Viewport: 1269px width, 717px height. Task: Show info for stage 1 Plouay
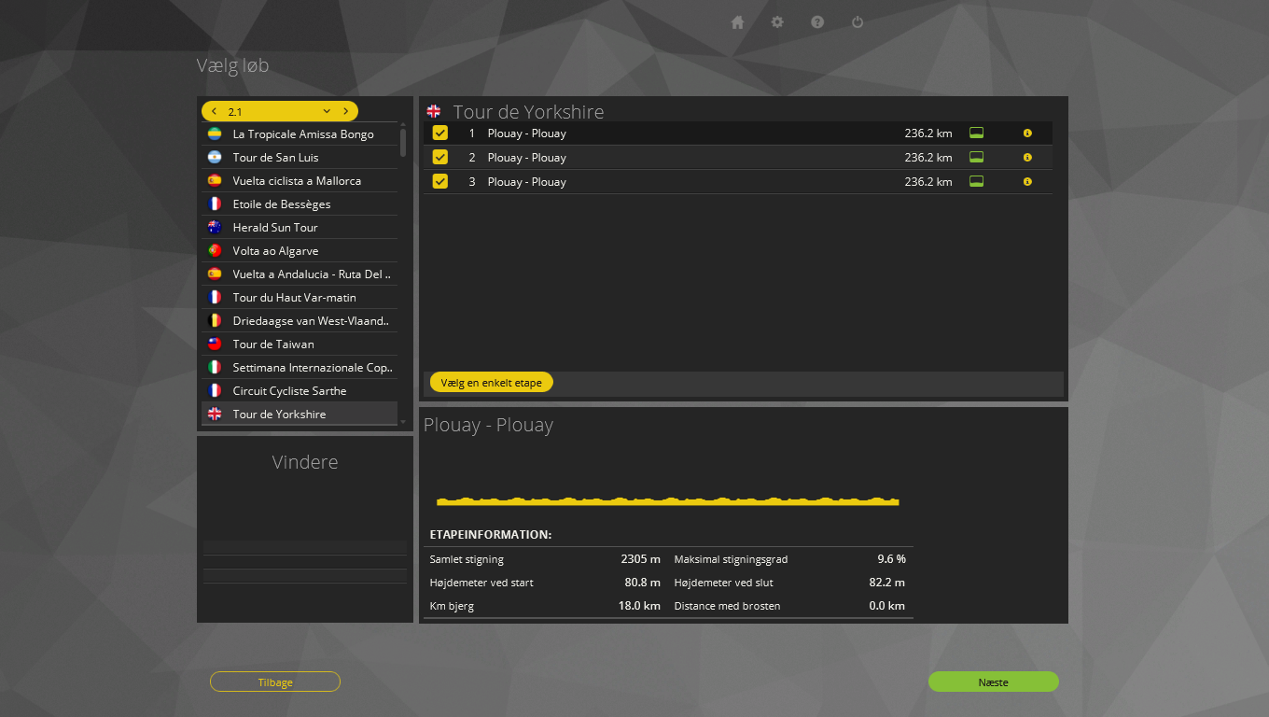(1027, 134)
